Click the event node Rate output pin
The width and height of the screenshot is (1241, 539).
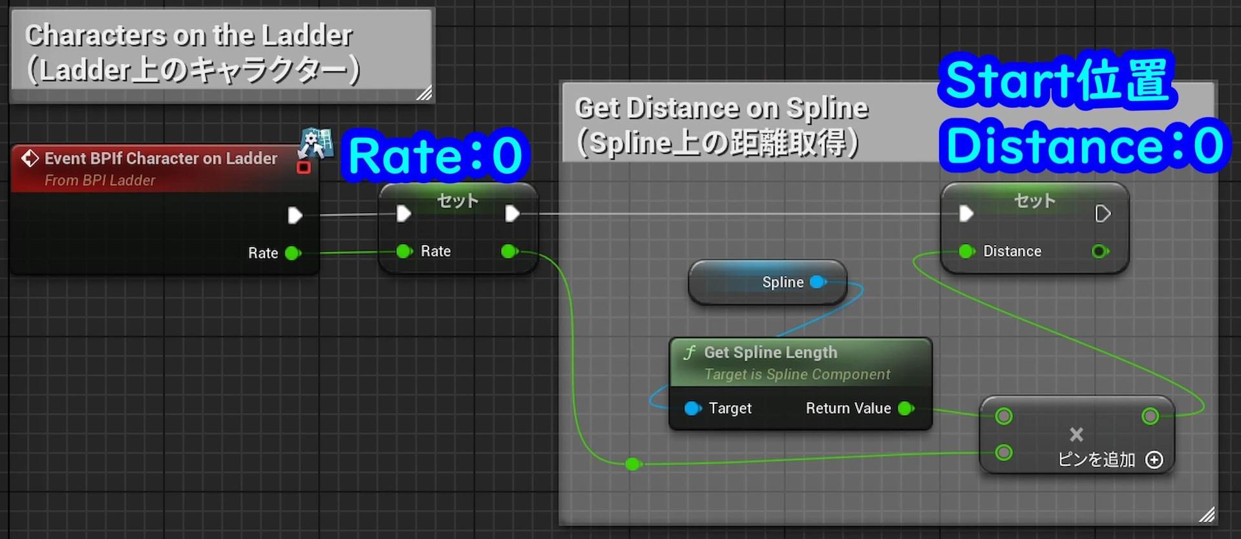(293, 253)
